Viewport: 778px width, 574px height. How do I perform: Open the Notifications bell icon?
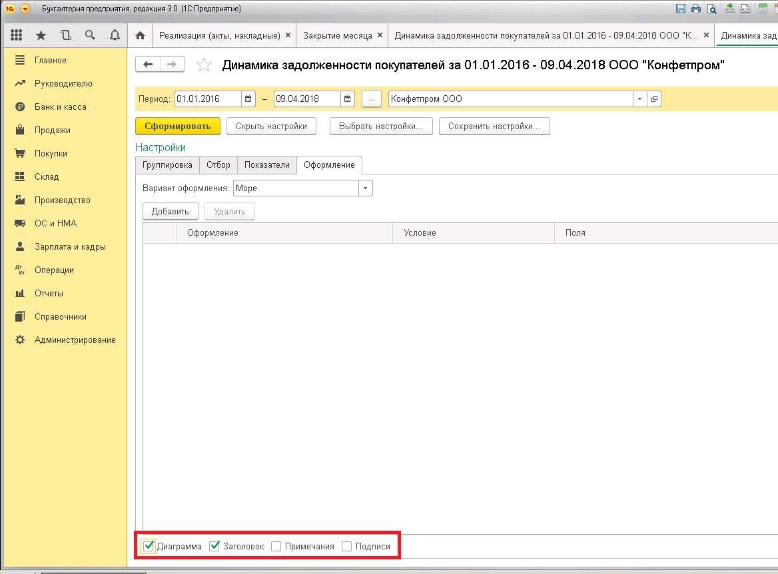(115, 35)
